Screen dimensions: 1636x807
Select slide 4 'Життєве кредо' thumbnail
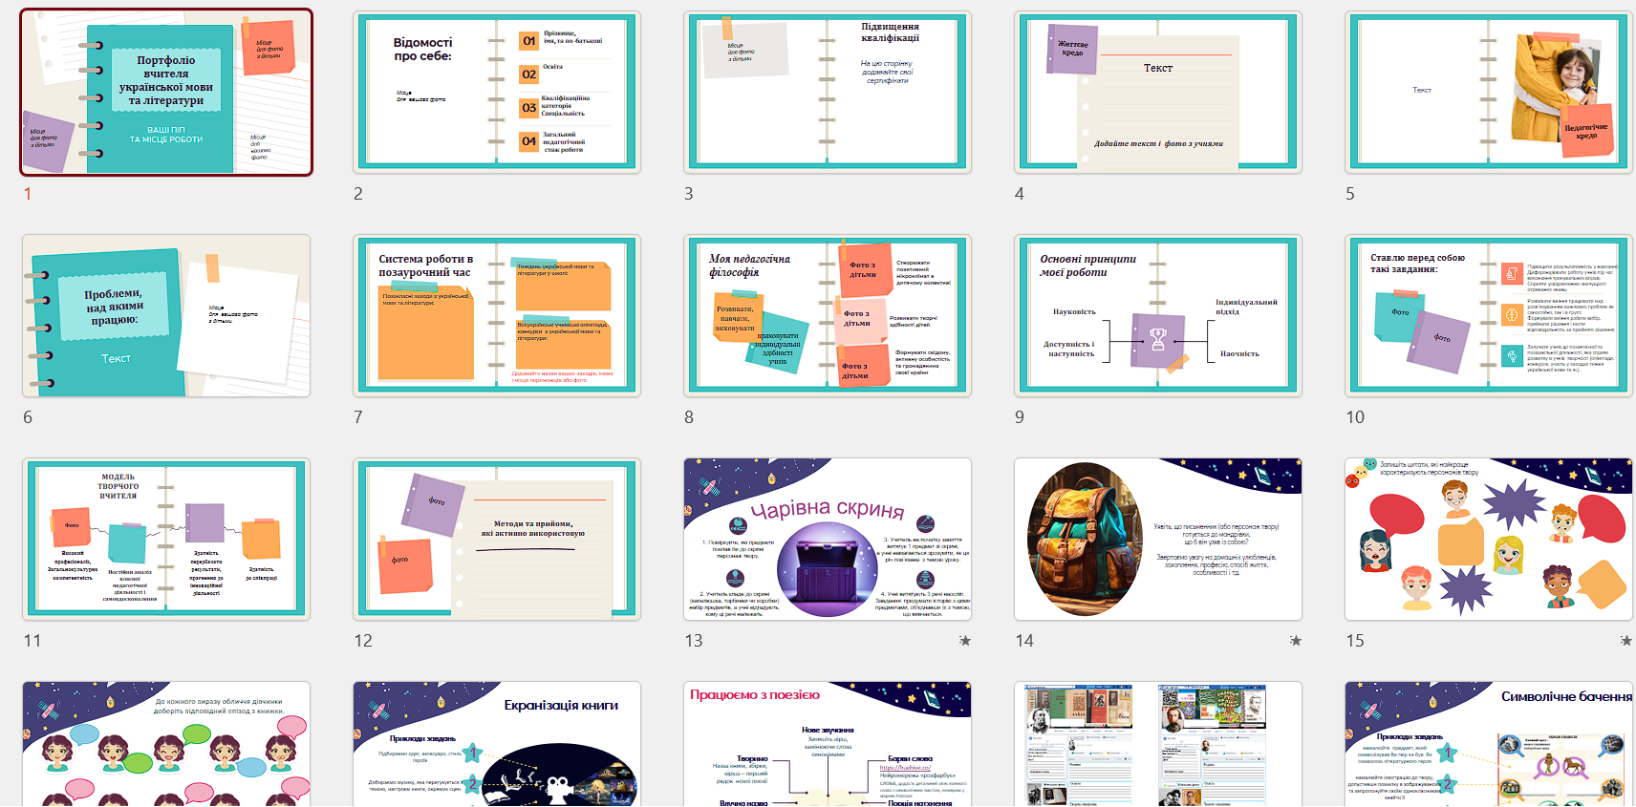coord(1158,93)
